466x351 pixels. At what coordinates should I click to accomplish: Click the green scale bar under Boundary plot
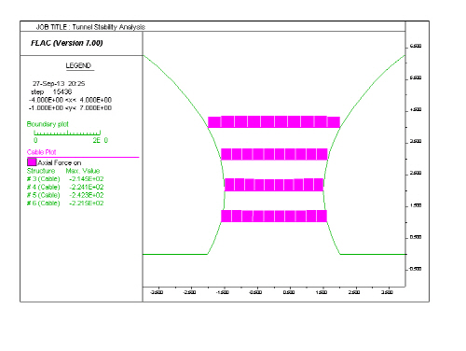pos(67,133)
